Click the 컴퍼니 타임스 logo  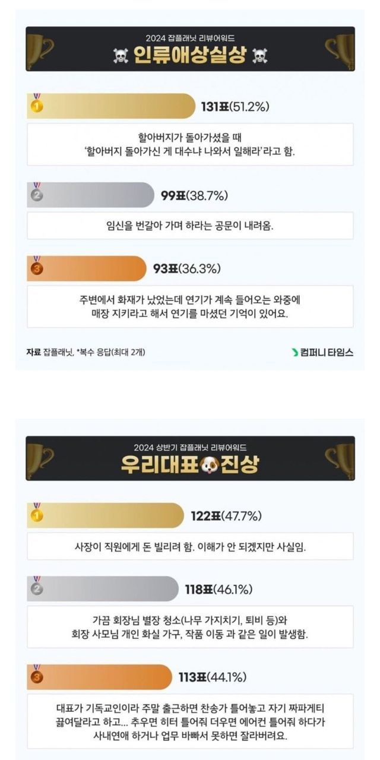click(x=322, y=353)
